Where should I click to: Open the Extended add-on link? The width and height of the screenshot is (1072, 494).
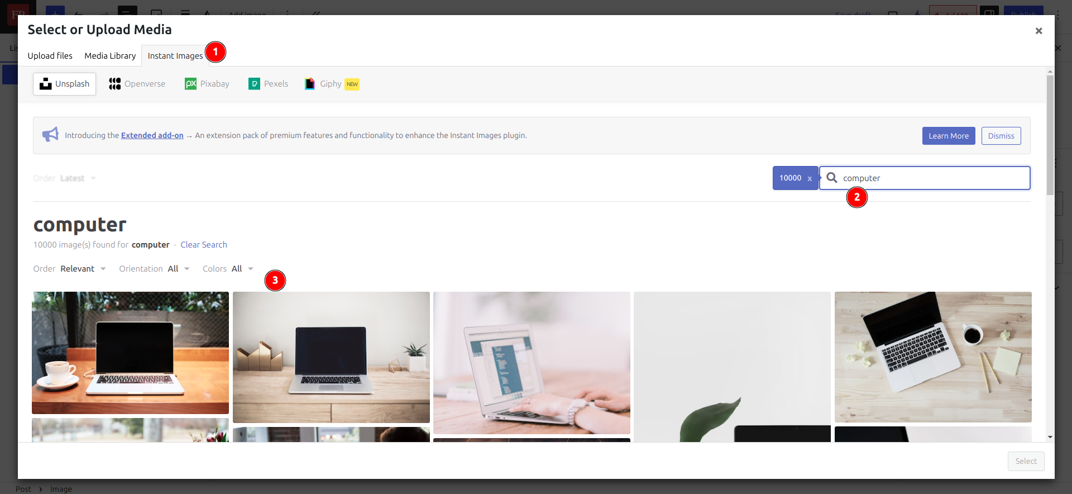(x=152, y=135)
